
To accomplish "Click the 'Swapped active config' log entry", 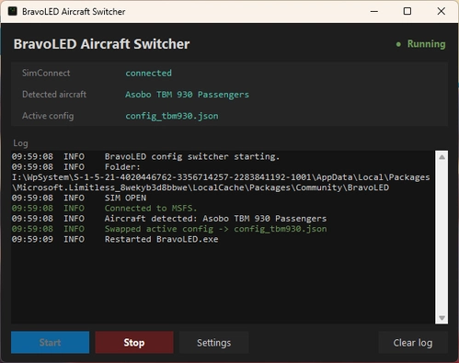I will [169, 229].
